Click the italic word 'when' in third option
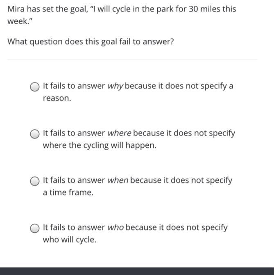Viewport: 274px width, 275px height. pos(118,180)
